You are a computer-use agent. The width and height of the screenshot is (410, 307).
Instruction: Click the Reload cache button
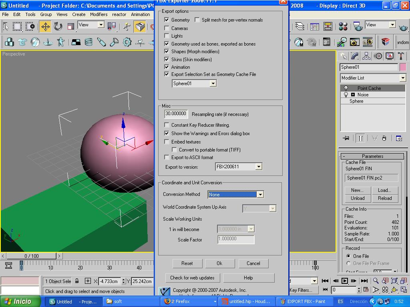pos(384,198)
